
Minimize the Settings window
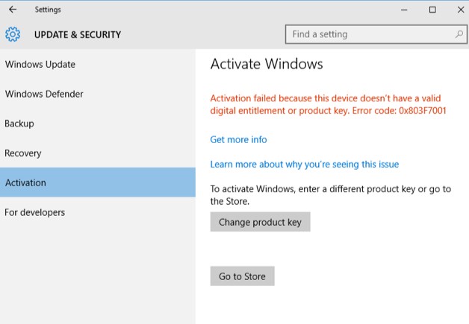click(x=404, y=10)
